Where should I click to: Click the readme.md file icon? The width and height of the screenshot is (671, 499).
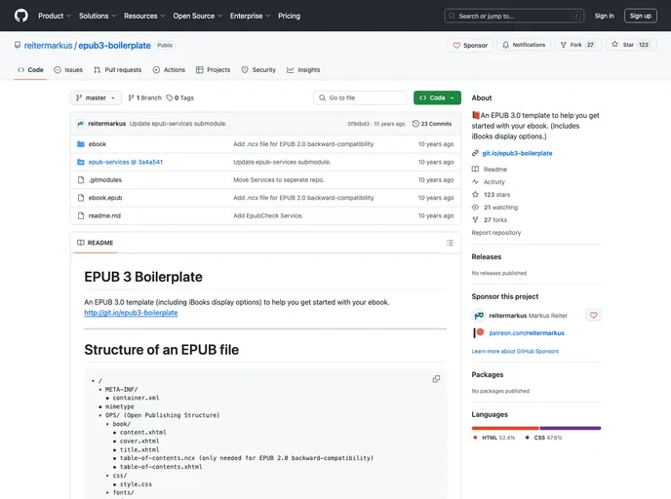[80, 216]
